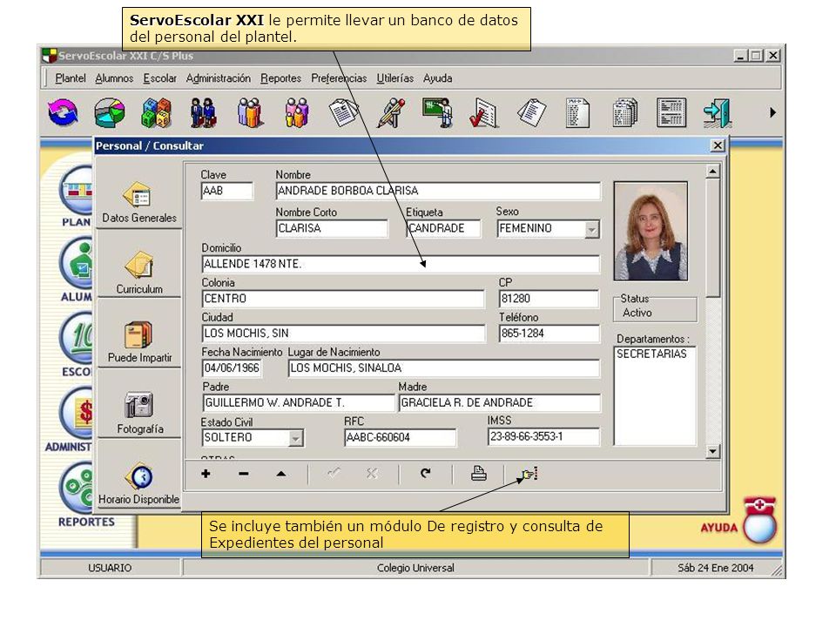Screen dimensions: 836x627
Task: Click the RFC field AABC-660604
Action: [x=401, y=437]
